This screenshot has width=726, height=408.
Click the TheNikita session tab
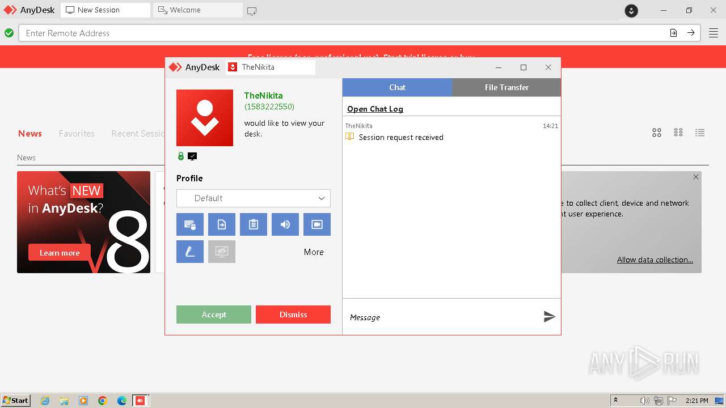(271, 67)
